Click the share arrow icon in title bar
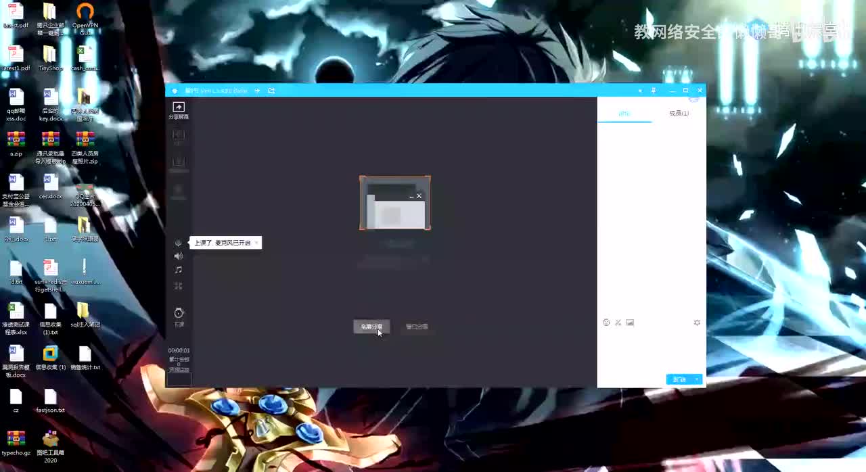The image size is (866, 472). [257, 91]
